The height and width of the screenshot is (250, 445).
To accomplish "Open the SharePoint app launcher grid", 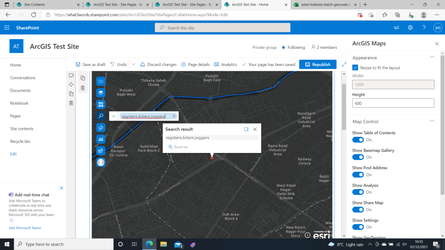I will (7, 27).
